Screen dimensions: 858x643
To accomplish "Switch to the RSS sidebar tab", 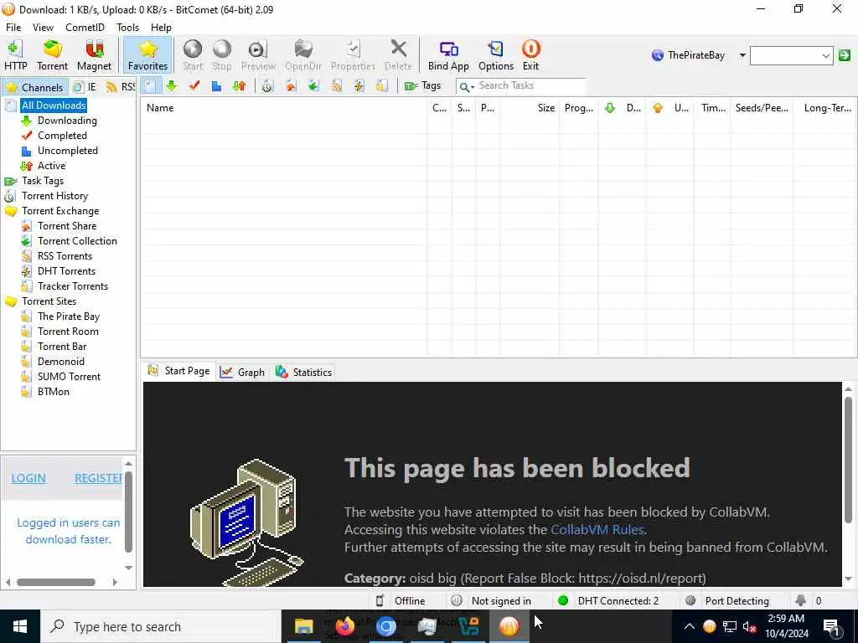I will click(x=121, y=87).
